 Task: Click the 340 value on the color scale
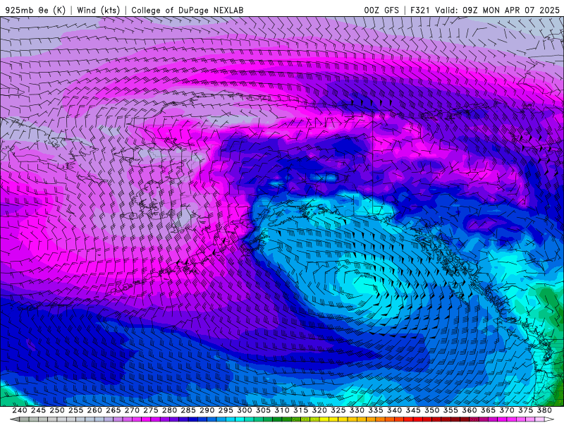pos(394,410)
